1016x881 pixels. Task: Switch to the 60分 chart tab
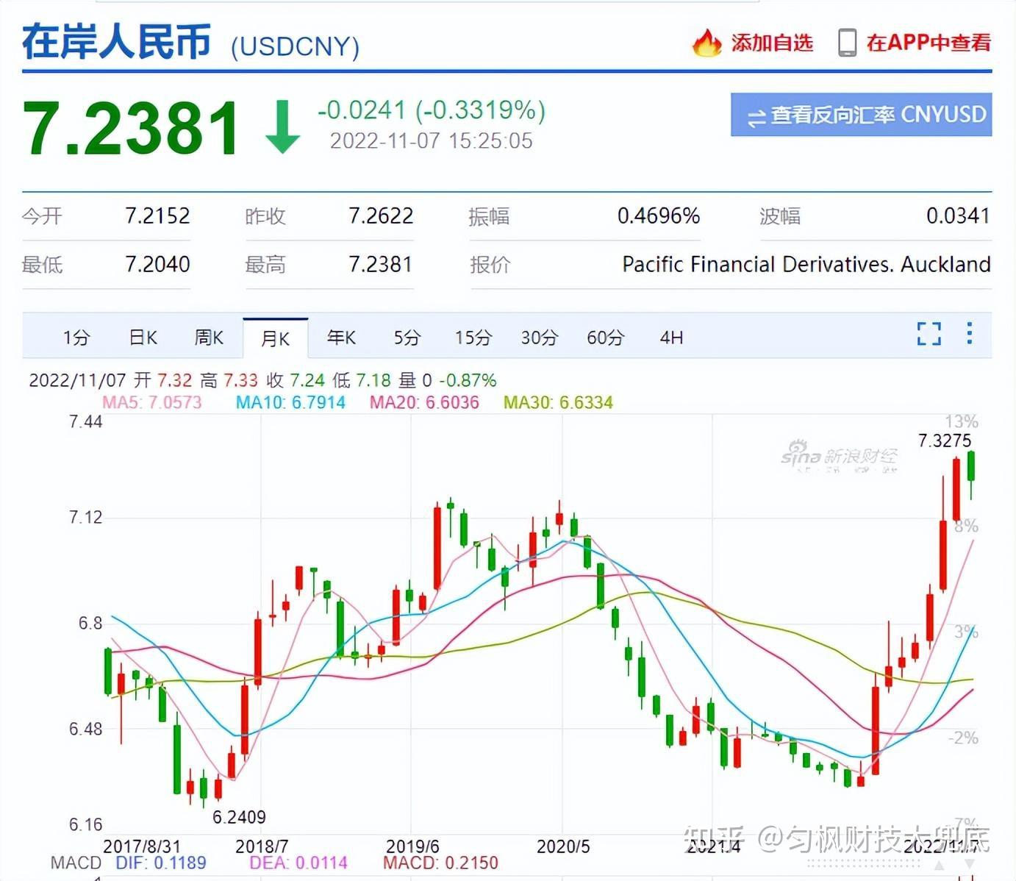pos(605,338)
